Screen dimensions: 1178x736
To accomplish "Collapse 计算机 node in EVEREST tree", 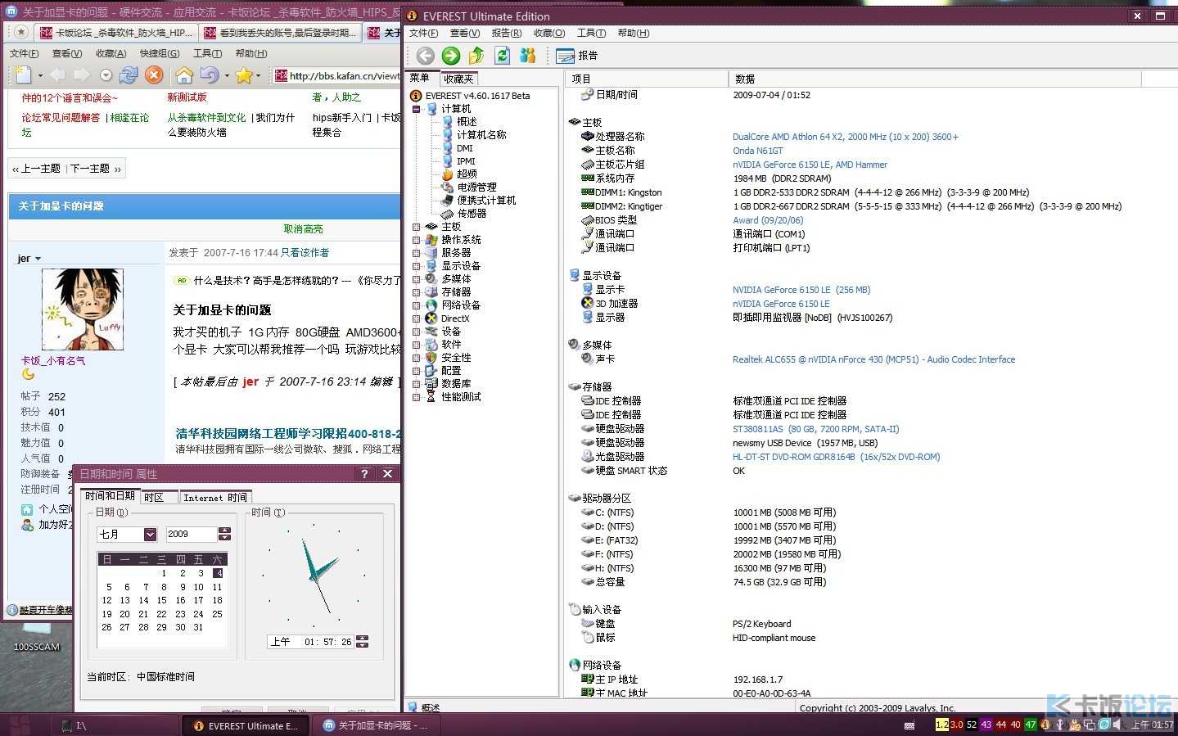I will (x=416, y=109).
